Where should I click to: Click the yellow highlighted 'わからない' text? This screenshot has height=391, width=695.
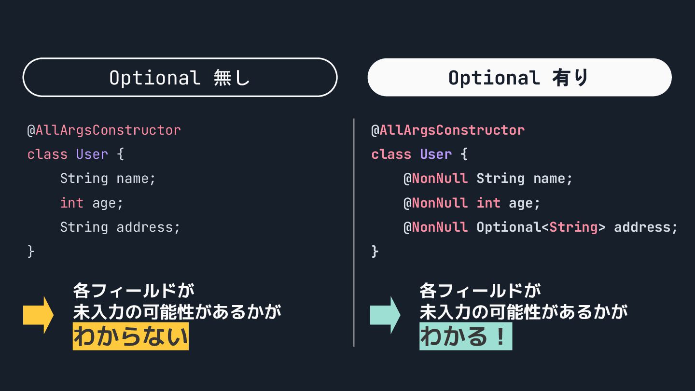point(130,336)
